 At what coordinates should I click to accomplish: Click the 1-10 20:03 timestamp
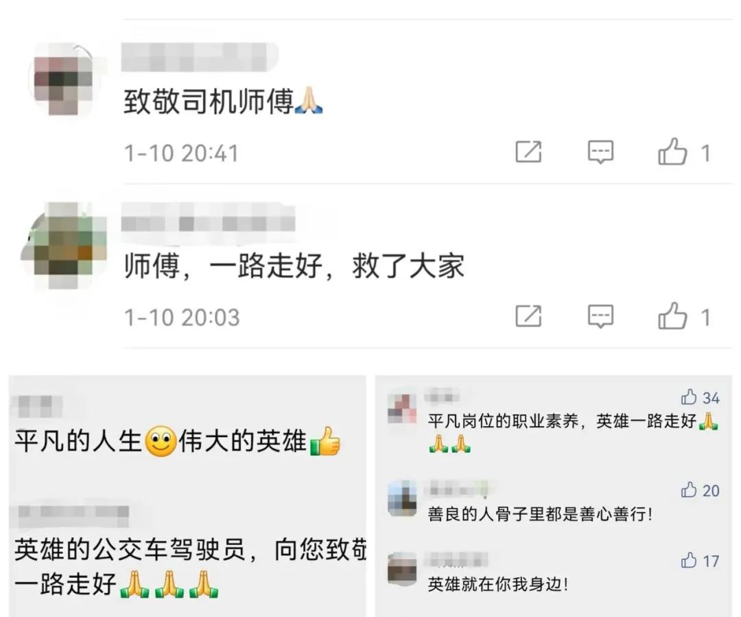pyautogui.click(x=181, y=318)
